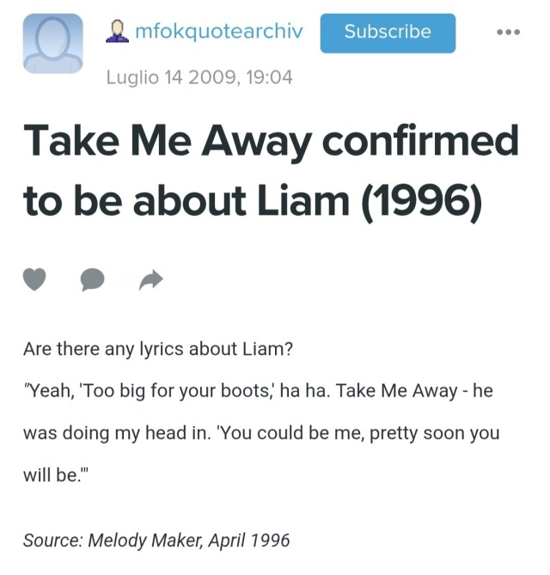The image size is (550, 575).
Task: Subscribe to this journal
Action: 388,34
